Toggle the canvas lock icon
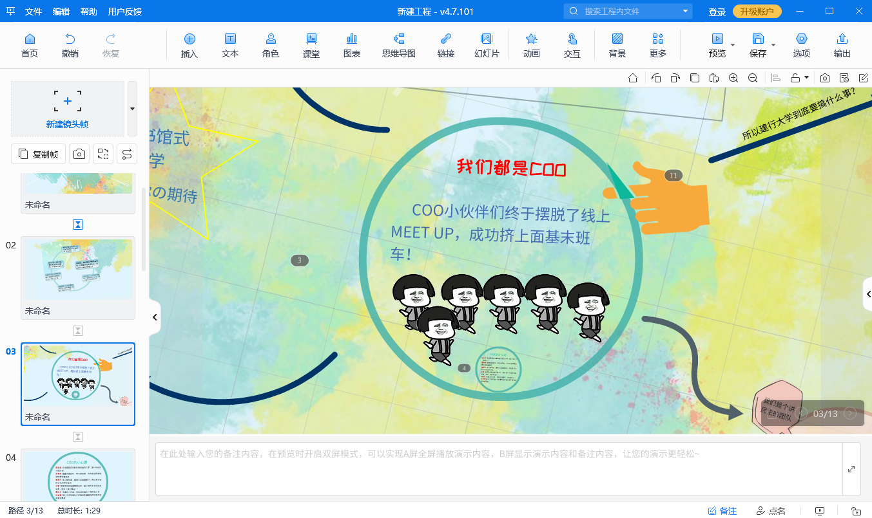The image size is (872, 518). 795,78
